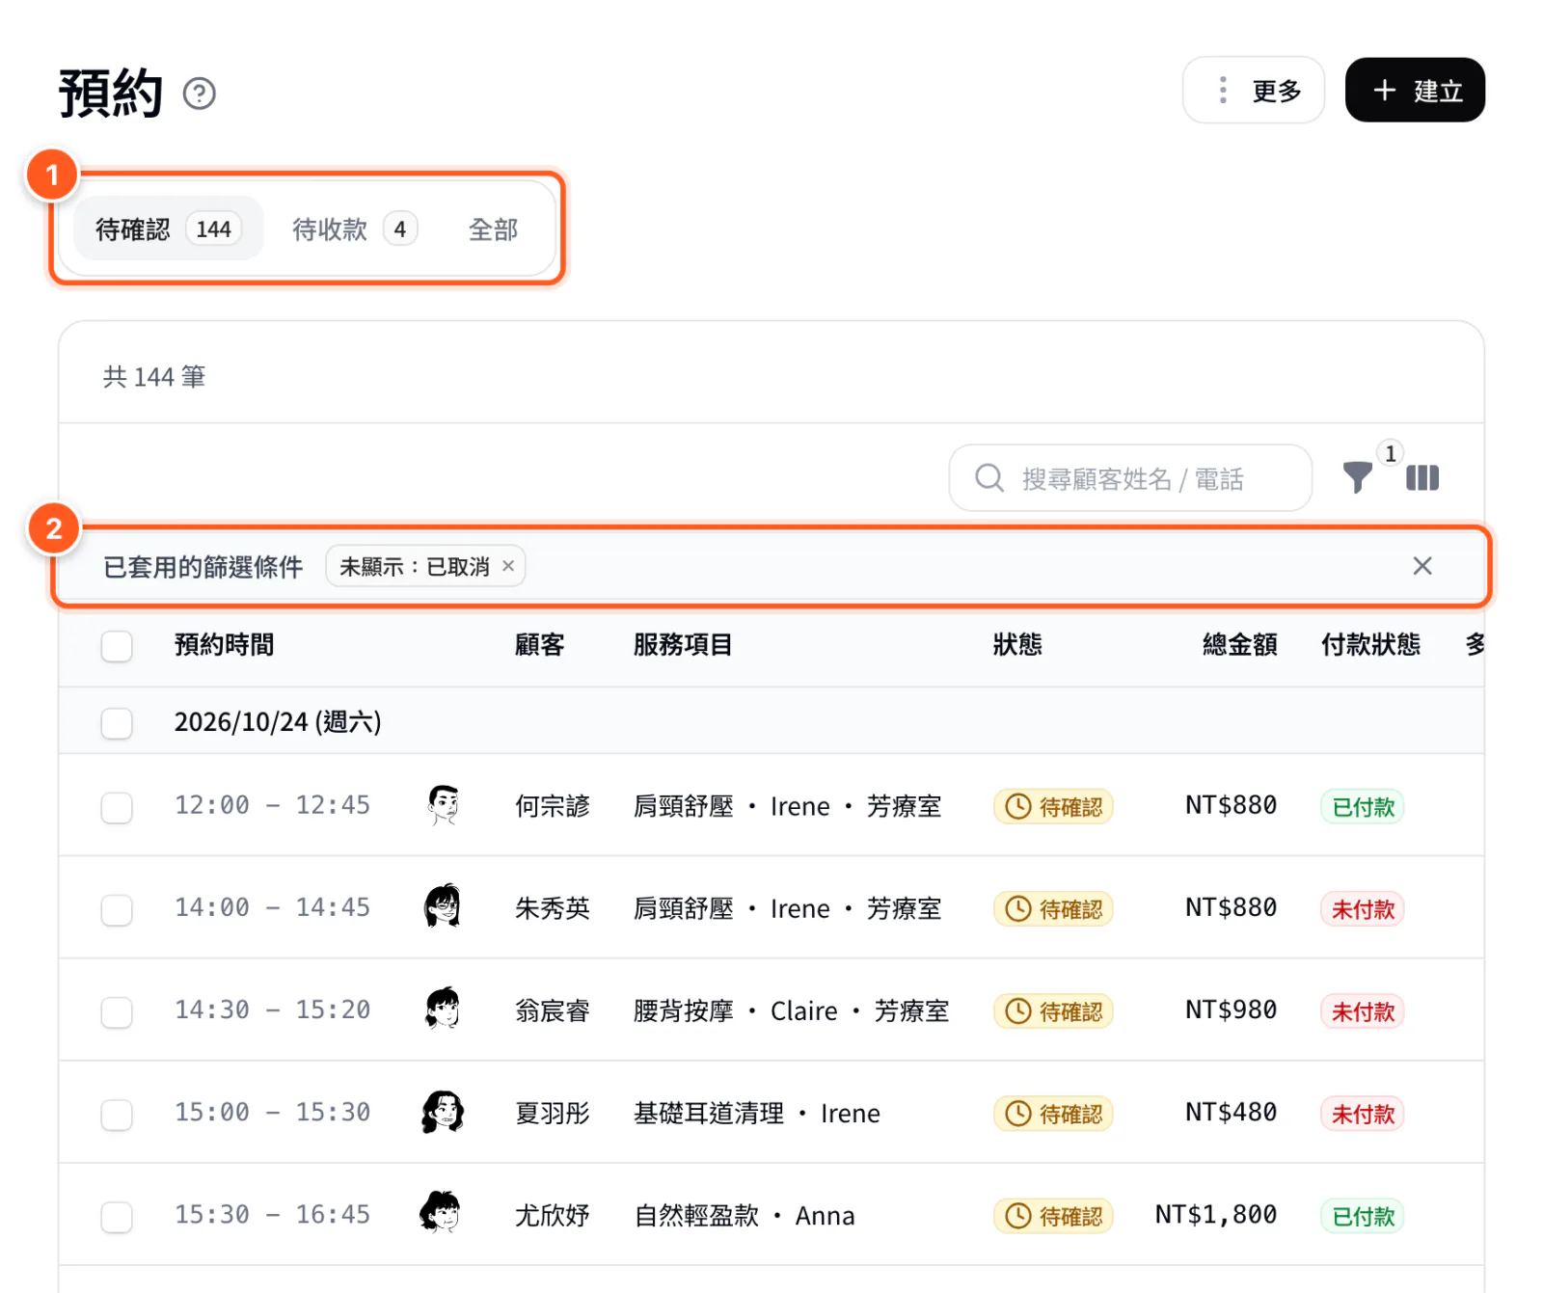Viewport: 1543px width, 1293px height.
Task: Open the column settings icon
Action: (x=1422, y=478)
